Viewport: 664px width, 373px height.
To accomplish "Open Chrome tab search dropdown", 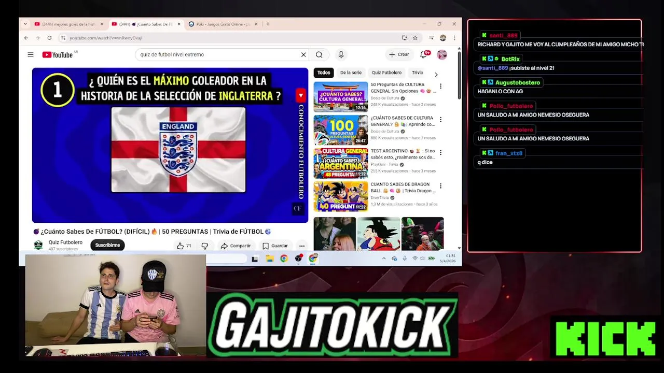I will [x=26, y=24].
